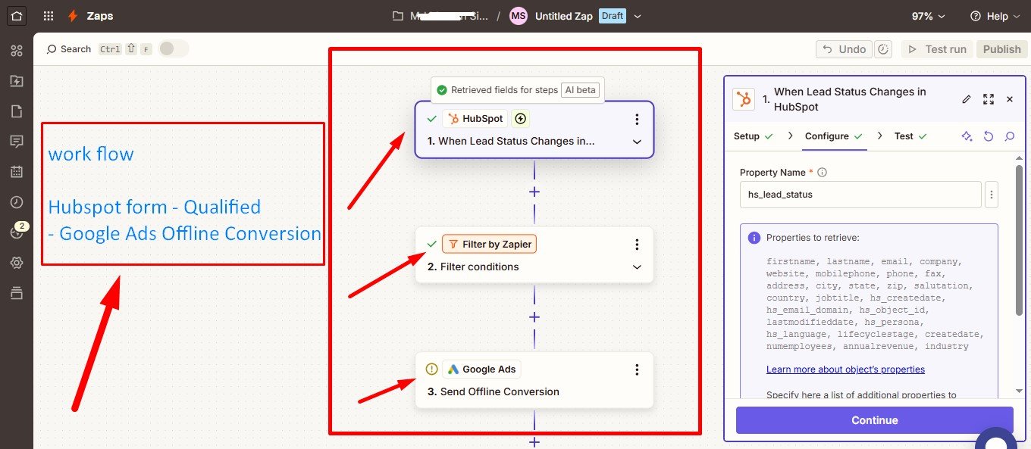Open the Untitled Zap Draft dropdown arrow
This screenshot has width=1031, height=449.
(638, 17)
